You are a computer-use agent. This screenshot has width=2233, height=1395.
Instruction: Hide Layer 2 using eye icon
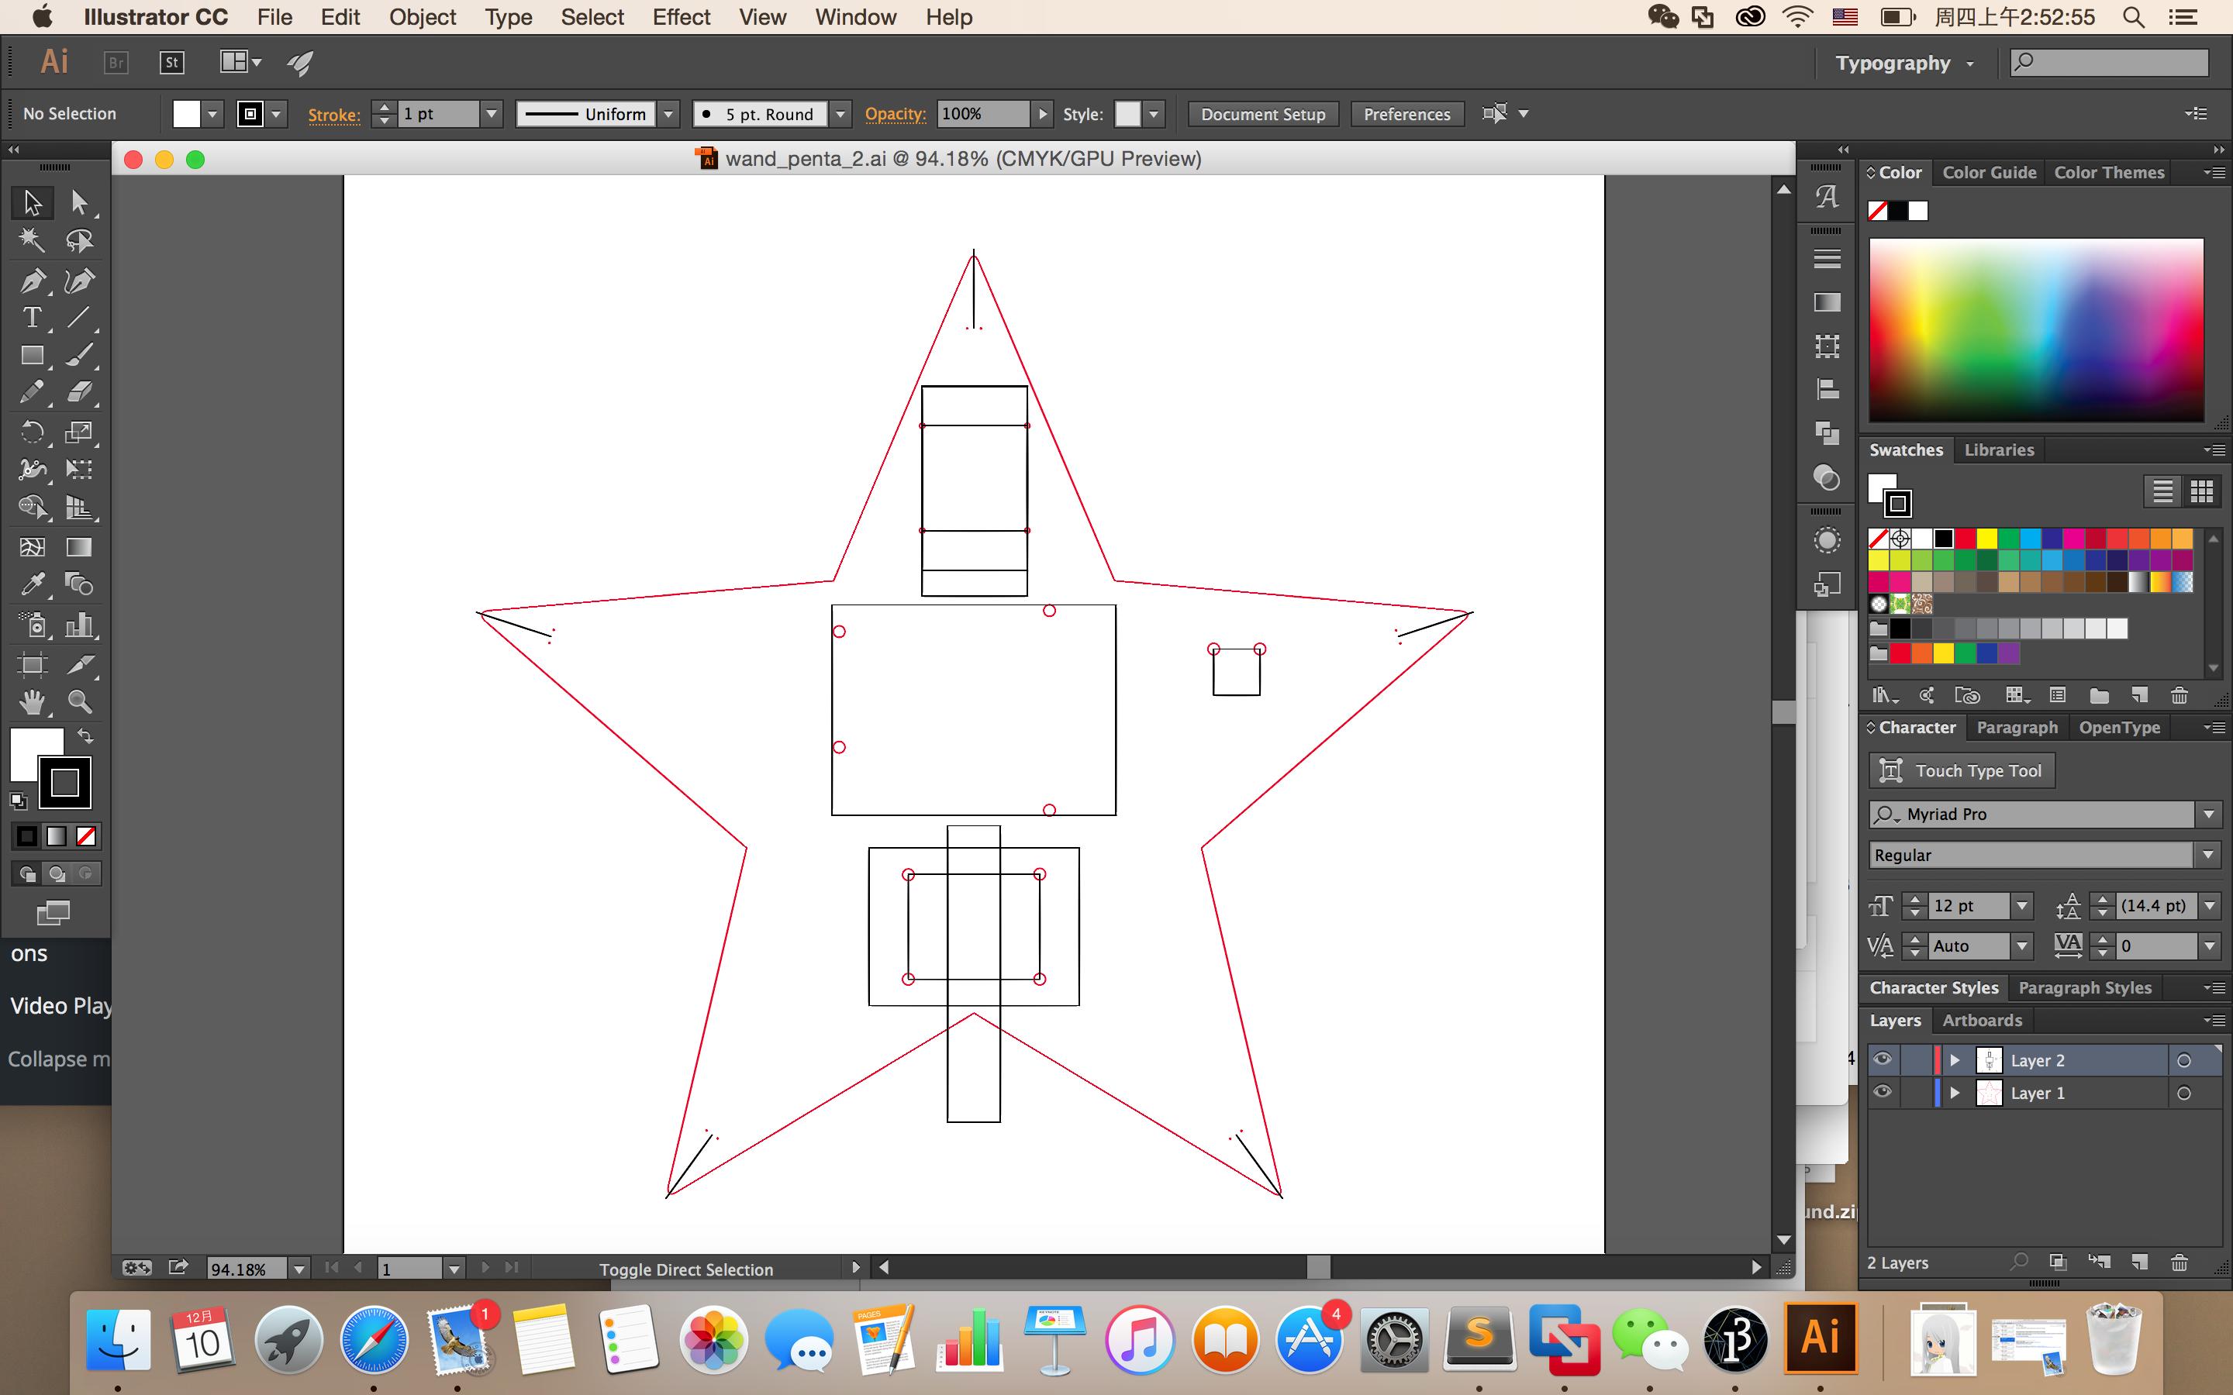coord(1883,1060)
